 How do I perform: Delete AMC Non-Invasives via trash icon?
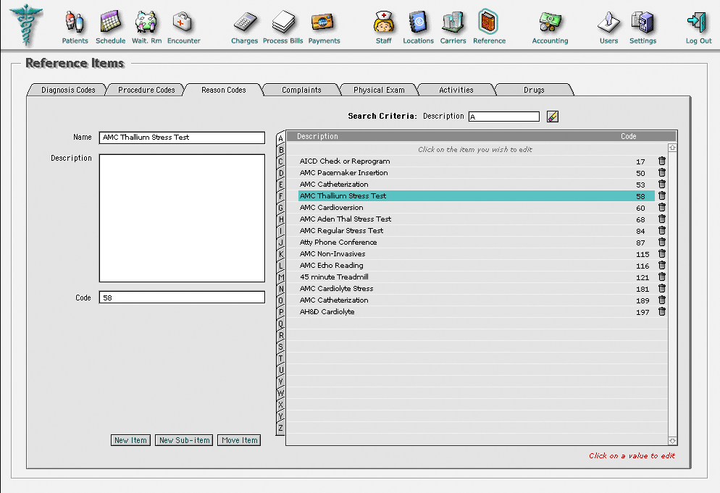point(661,253)
